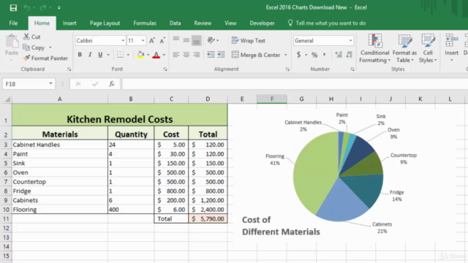Screen dimensions: 468x263
Task: Decrease cell indent
Action: (x=211, y=55)
